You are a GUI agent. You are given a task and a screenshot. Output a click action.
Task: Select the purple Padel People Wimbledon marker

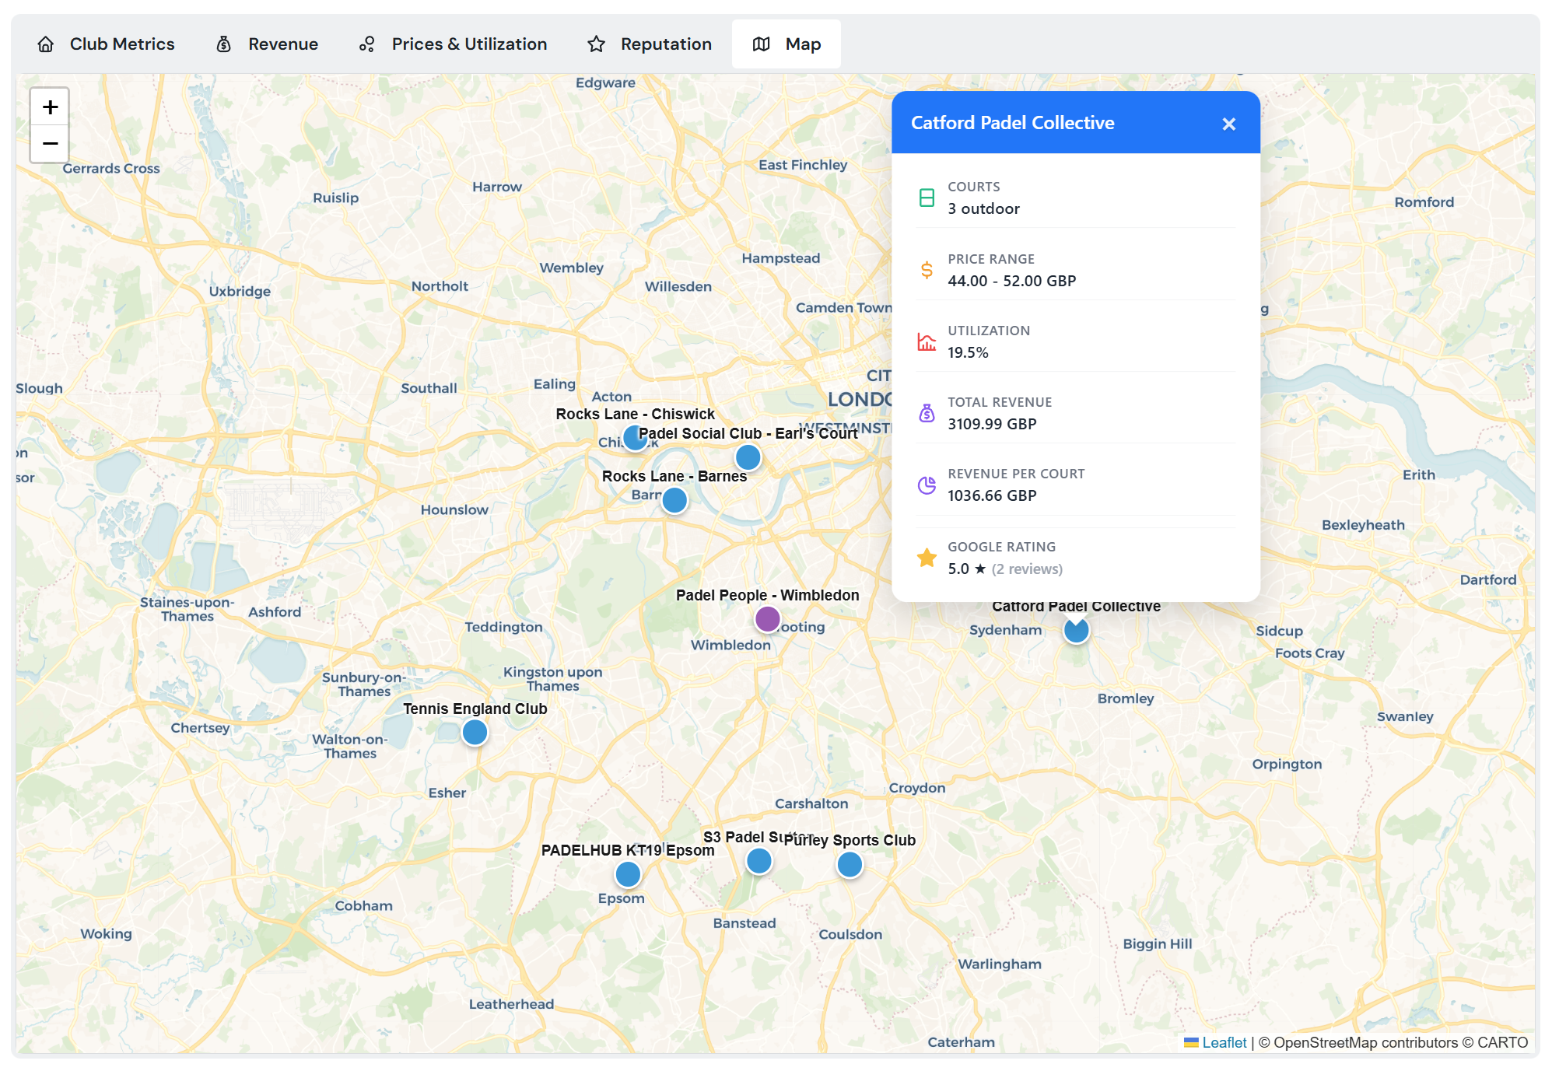767,618
